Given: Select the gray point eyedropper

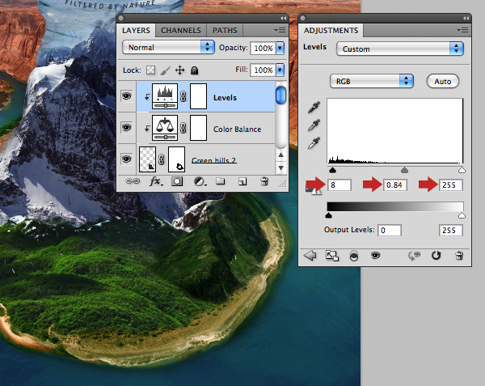Looking at the screenshot, I should 314,125.
